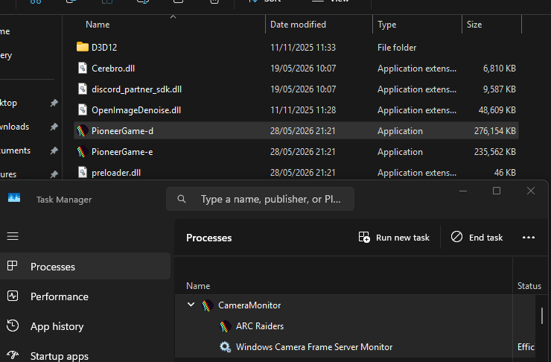Switch to the Processes tab
551x362 pixels.
[85, 267]
